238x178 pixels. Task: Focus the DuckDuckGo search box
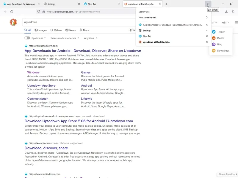point(79,22)
